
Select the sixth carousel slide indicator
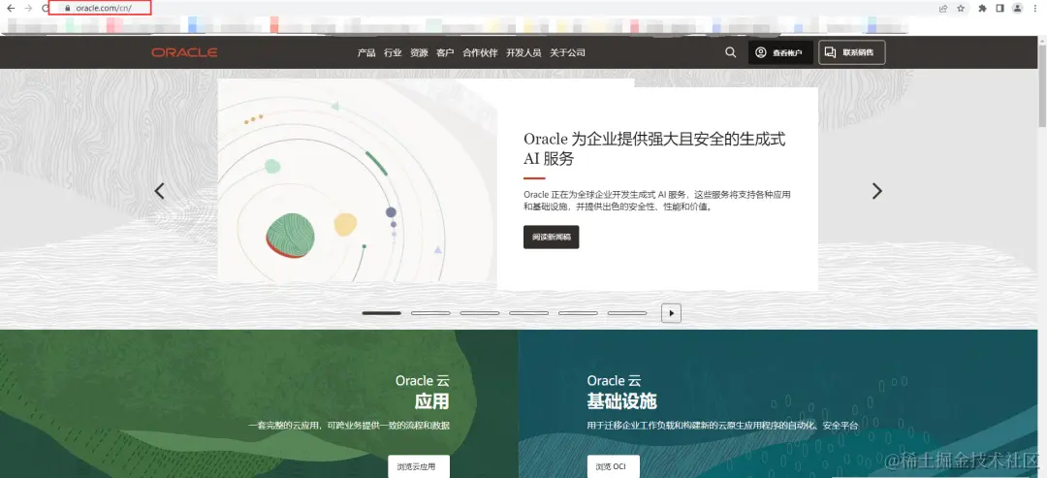point(627,313)
